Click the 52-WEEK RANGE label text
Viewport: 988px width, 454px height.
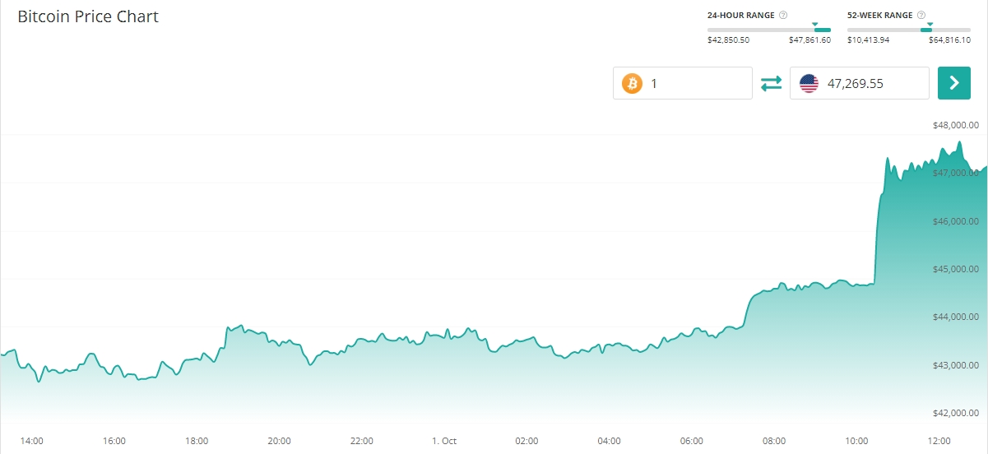pyautogui.click(x=879, y=15)
